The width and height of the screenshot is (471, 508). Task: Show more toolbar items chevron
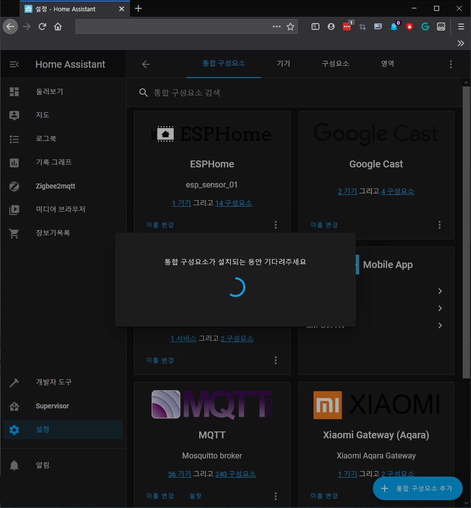tap(461, 43)
